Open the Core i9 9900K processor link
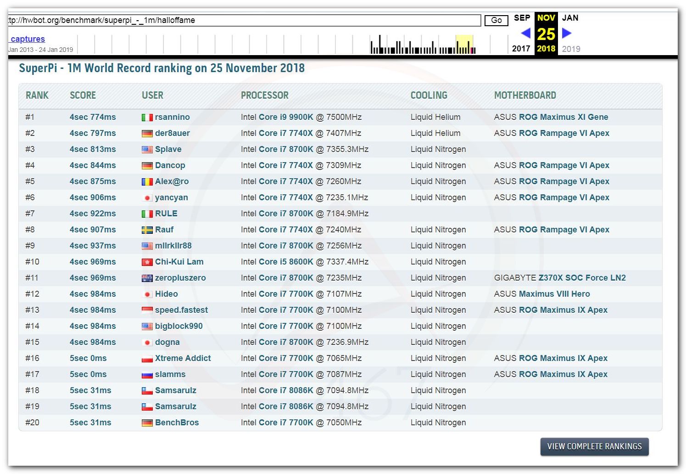The image size is (686, 474). (x=286, y=117)
